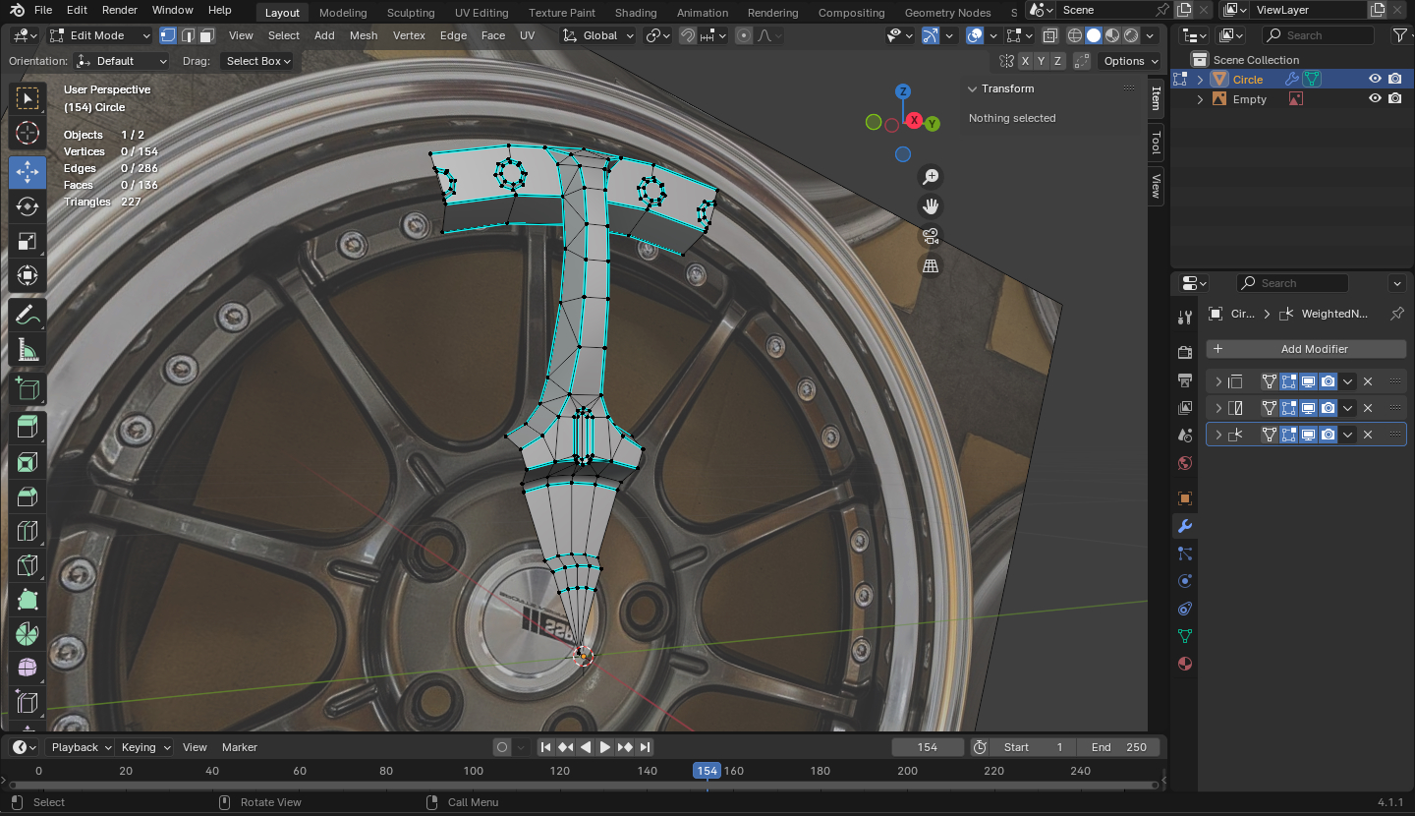Hide the Empty object in the outliner

[x=1375, y=99]
